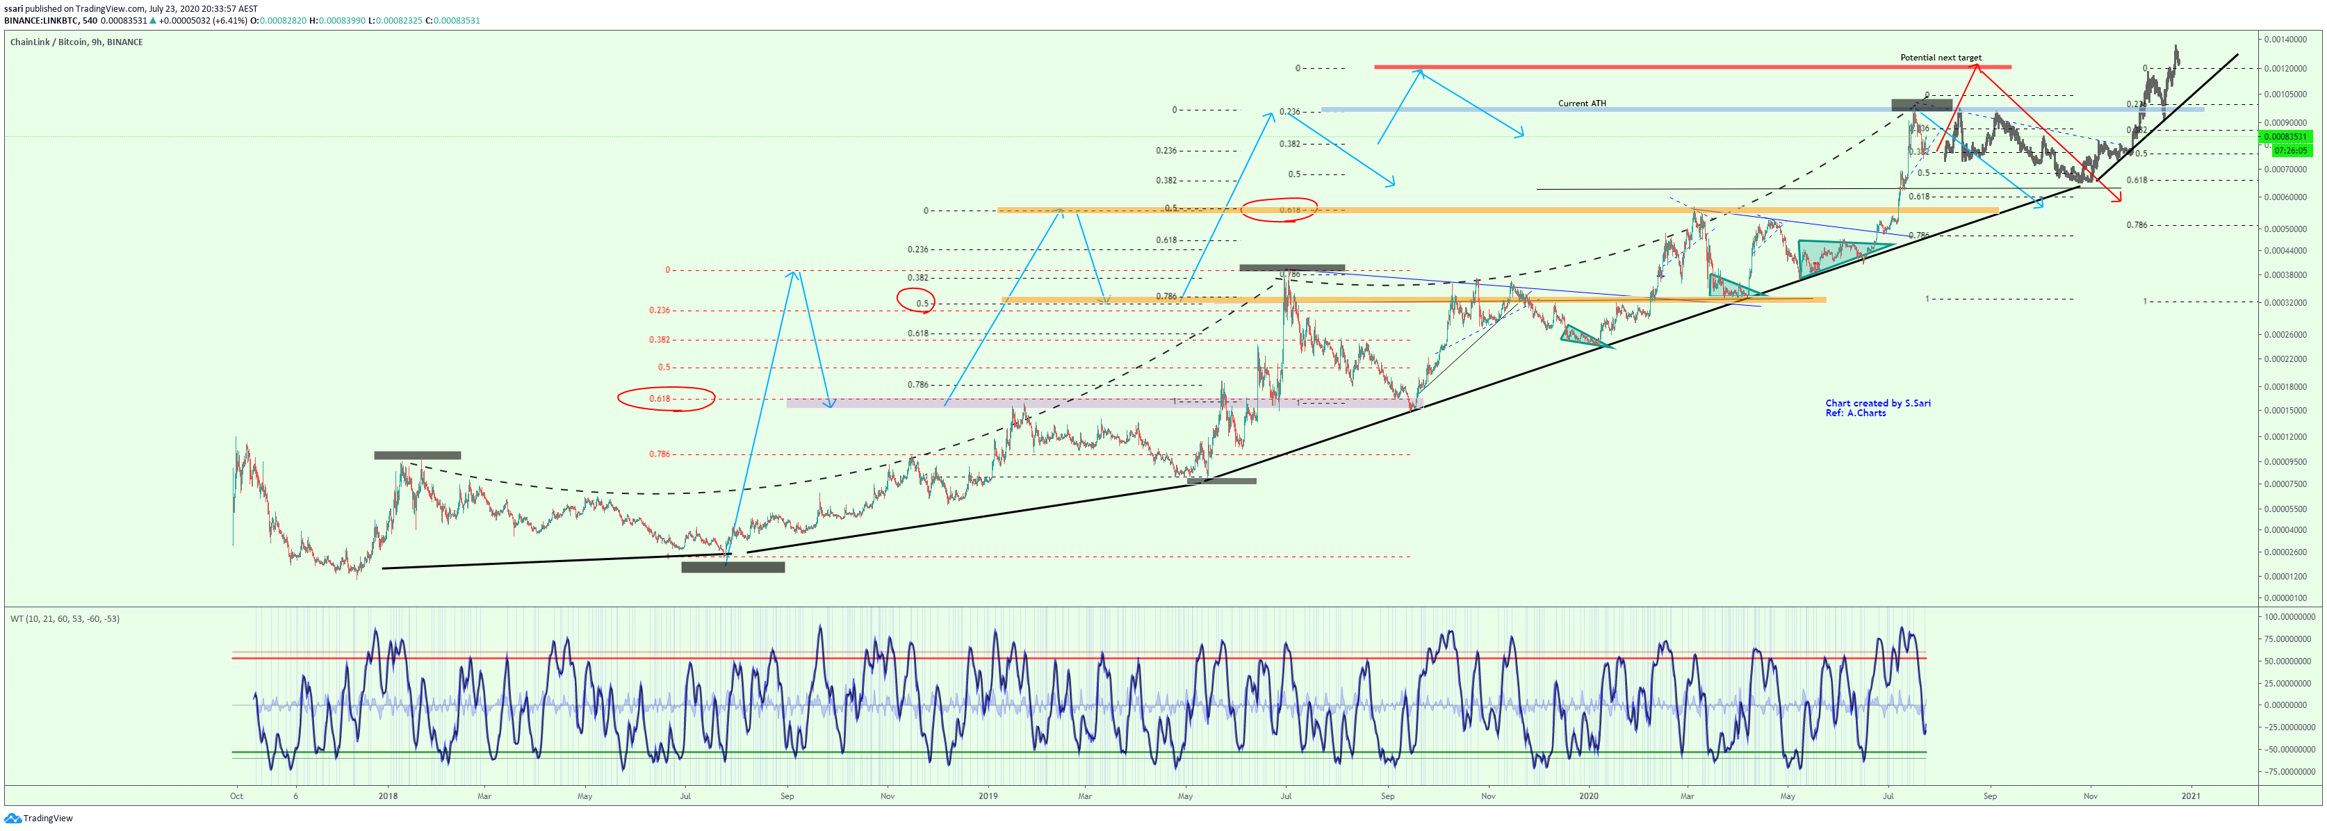2327x831 pixels.
Task: Click the 0.00000100 price axis label
Action: [2285, 598]
